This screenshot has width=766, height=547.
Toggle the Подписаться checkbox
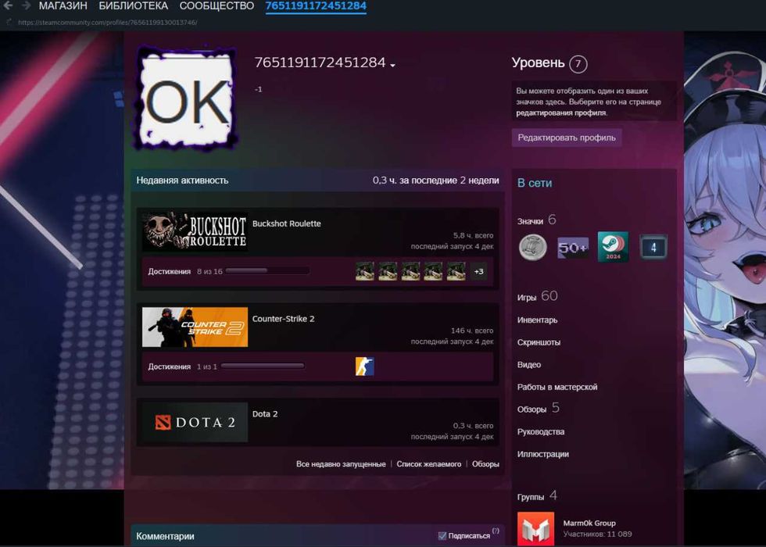point(442,536)
